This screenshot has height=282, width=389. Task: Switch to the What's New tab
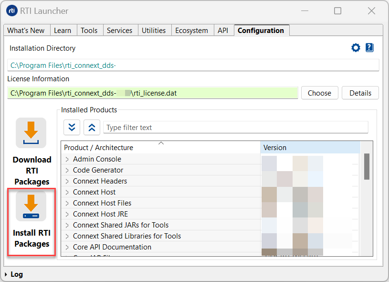26,31
